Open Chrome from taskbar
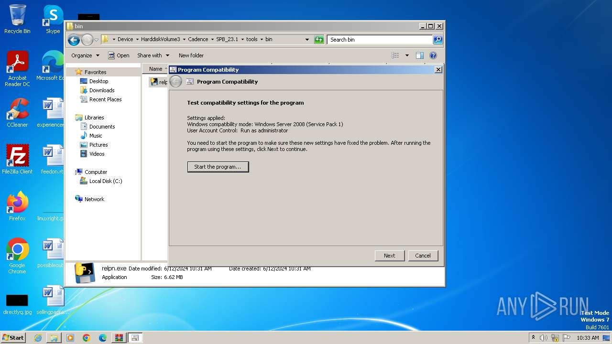 tap(87, 338)
